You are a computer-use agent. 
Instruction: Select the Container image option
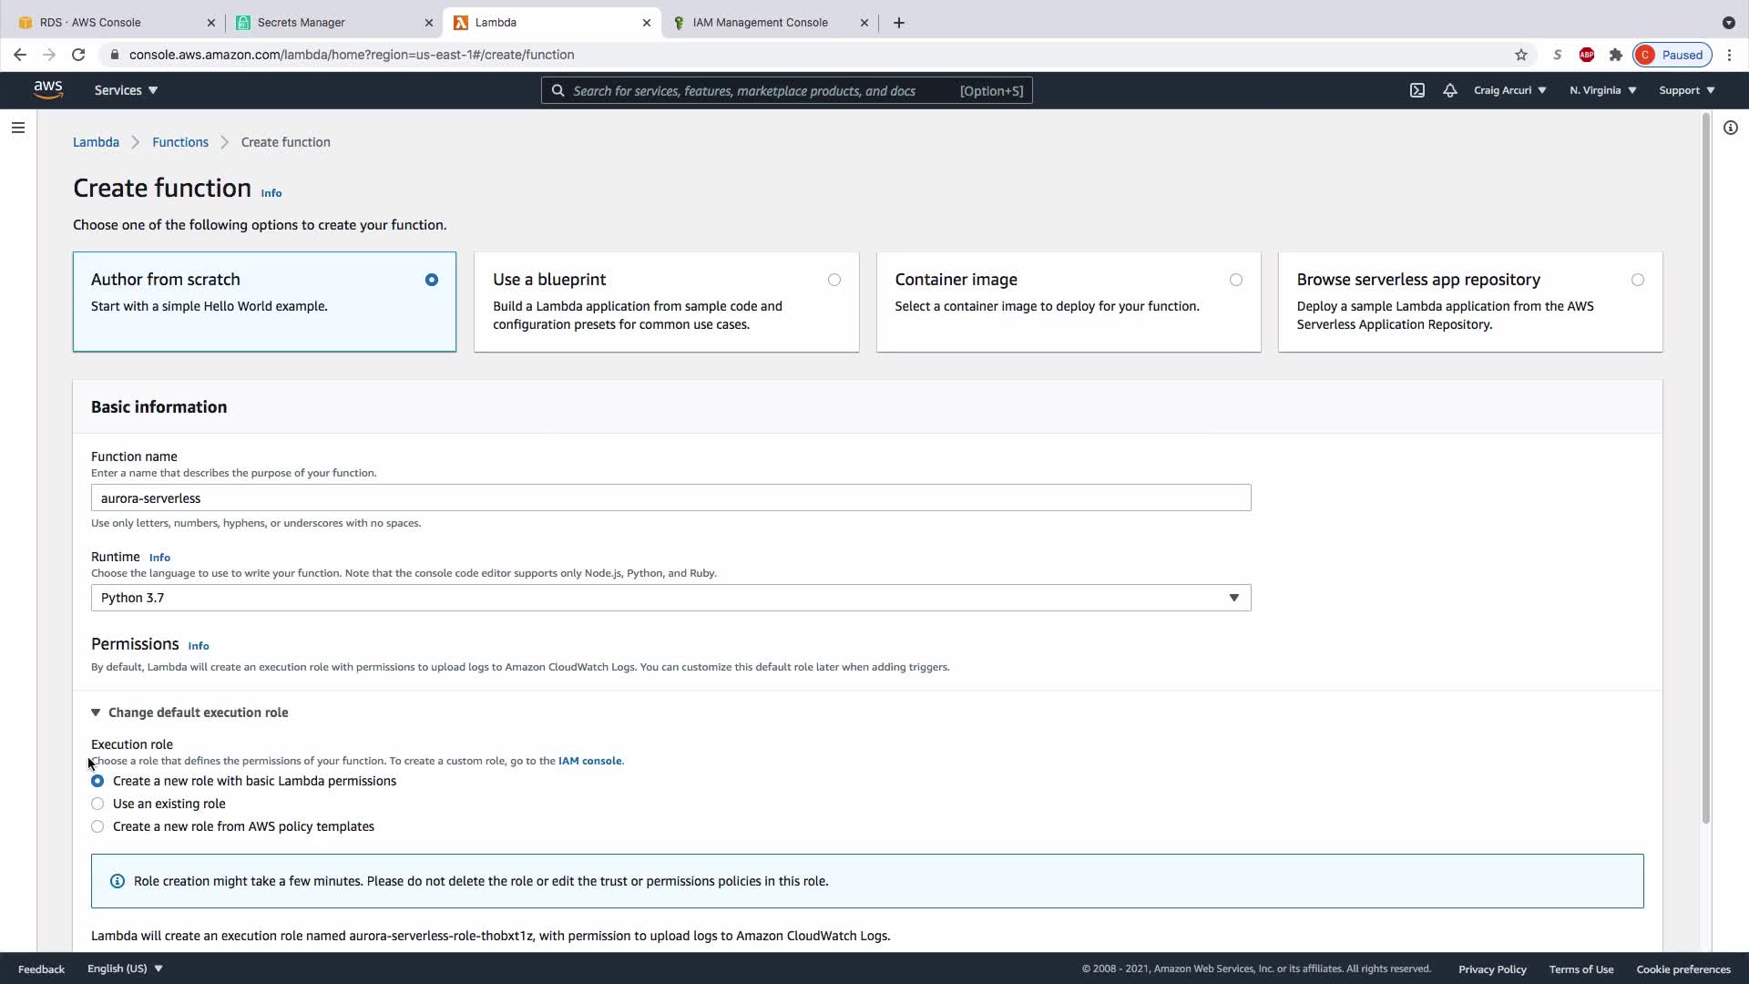coord(1236,280)
